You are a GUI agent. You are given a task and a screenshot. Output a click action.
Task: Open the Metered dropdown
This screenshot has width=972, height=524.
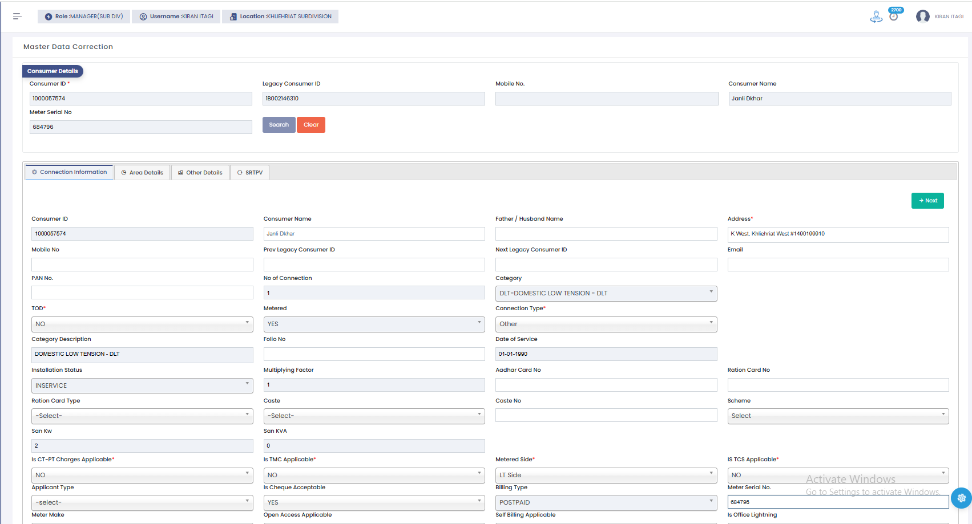[374, 324]
